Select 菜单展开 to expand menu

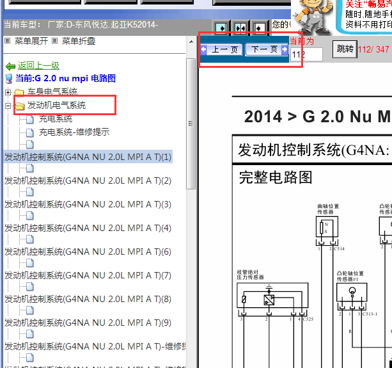click(31, 41)
